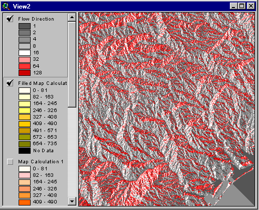Click the View2 window icon

(x=6, y=6)
